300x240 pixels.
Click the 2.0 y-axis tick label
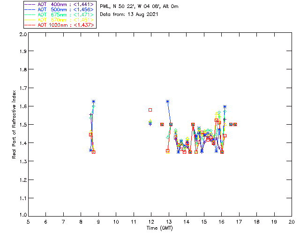(23, 34)
